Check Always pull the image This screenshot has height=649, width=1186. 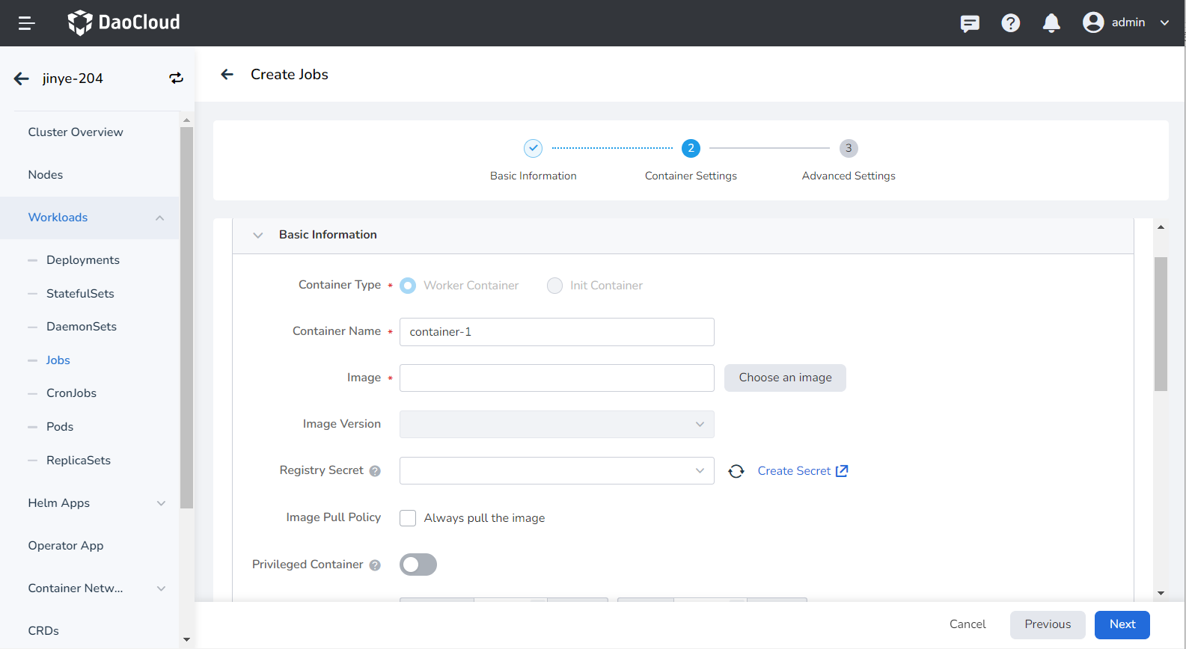[408, 518]
